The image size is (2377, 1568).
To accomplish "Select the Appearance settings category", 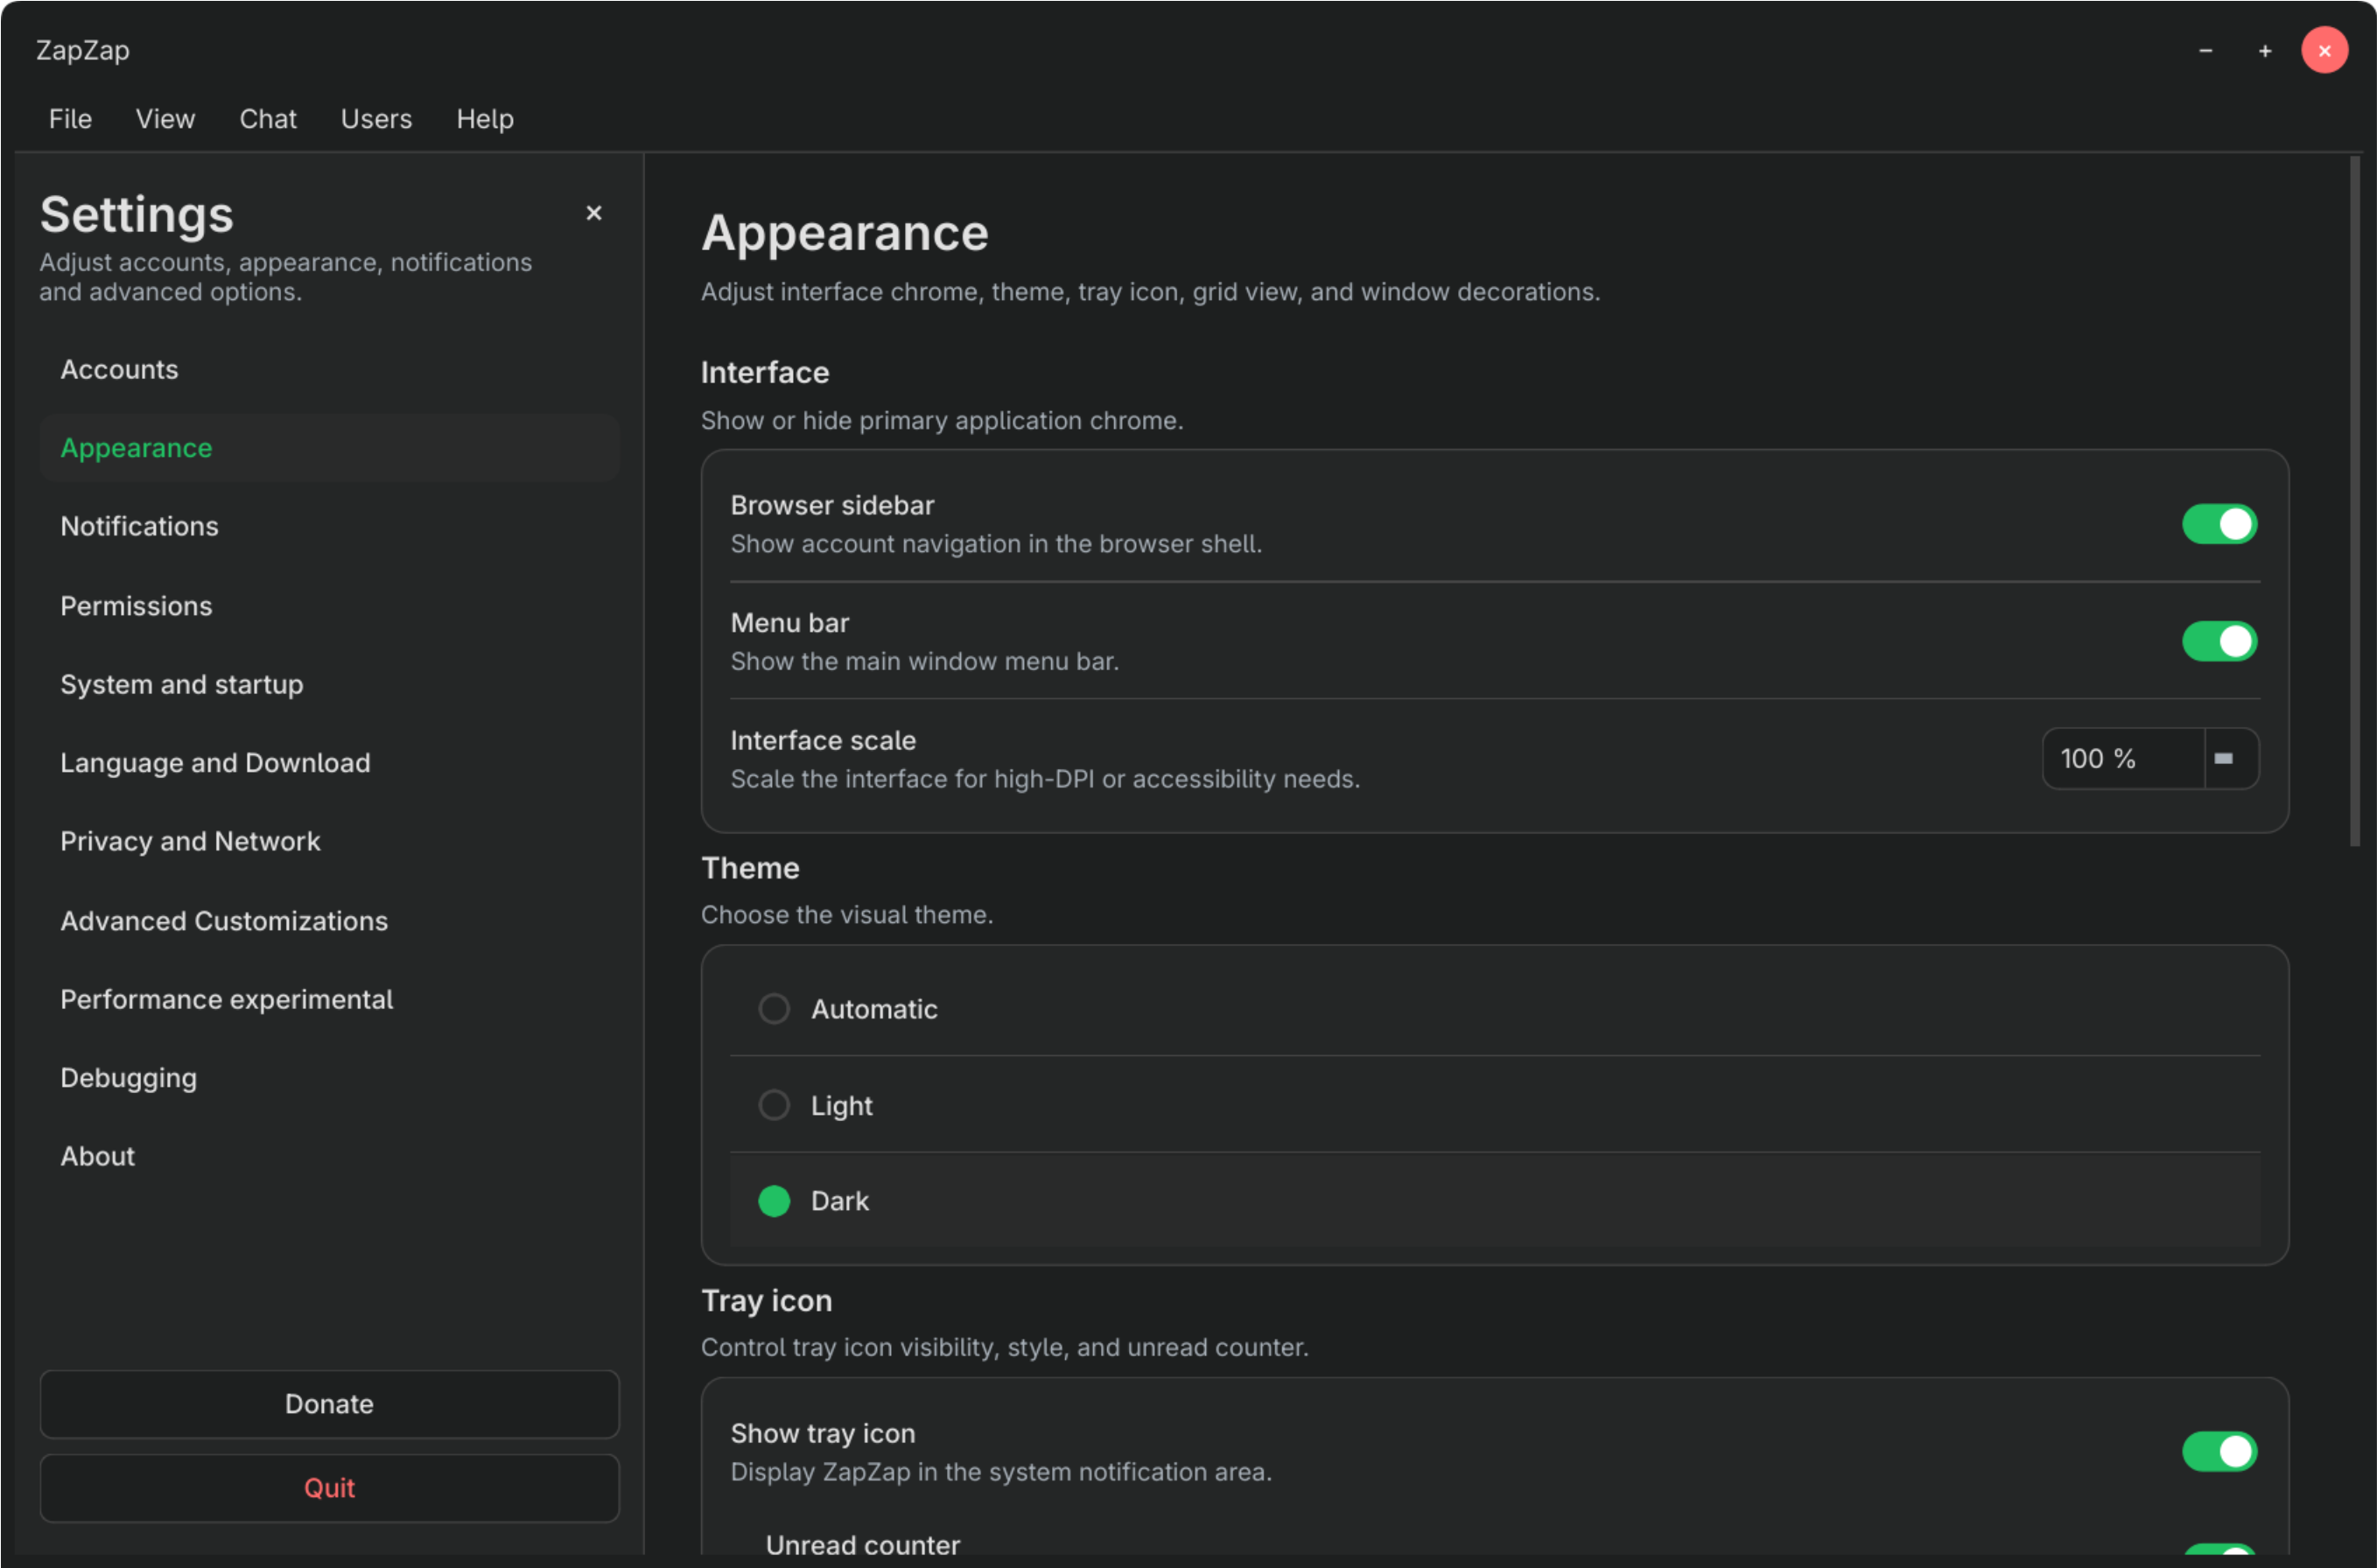I will click(329, 448).
